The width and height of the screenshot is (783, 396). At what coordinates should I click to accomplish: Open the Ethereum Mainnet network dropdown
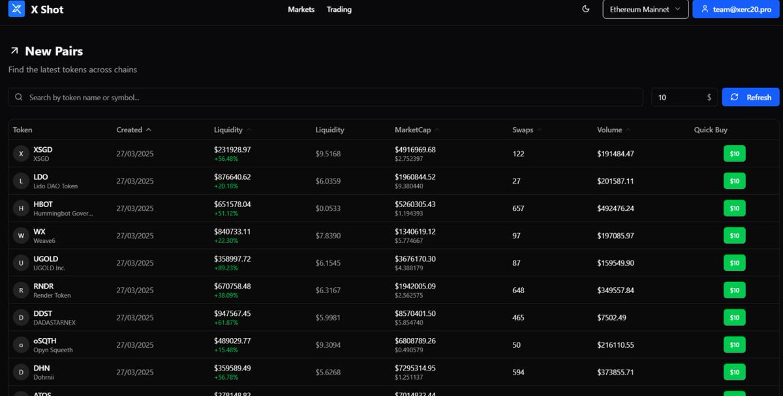click(645, 9)
